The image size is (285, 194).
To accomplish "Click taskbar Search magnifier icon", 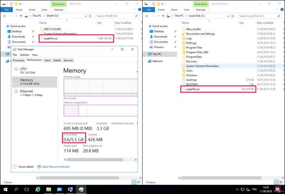I will [x=16, y=189].
